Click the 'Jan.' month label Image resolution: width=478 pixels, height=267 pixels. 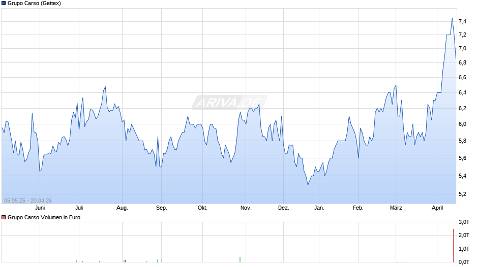point(319,208)
